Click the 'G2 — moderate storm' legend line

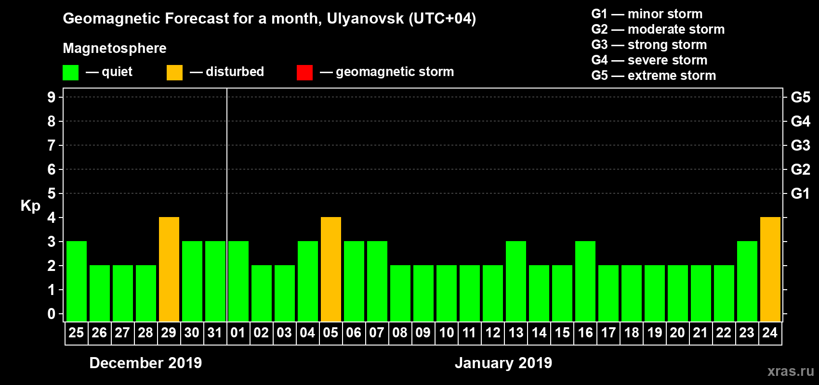pos(658,29)
